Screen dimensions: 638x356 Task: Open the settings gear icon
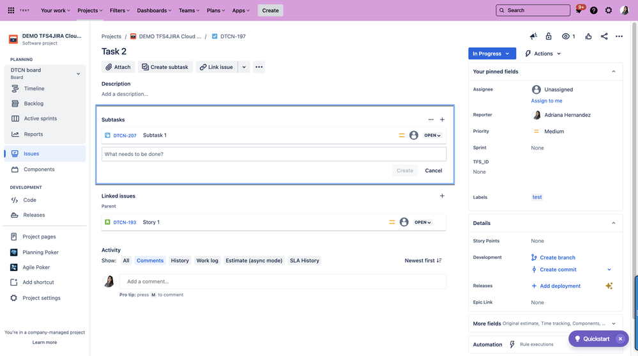(x=608, y=10)
